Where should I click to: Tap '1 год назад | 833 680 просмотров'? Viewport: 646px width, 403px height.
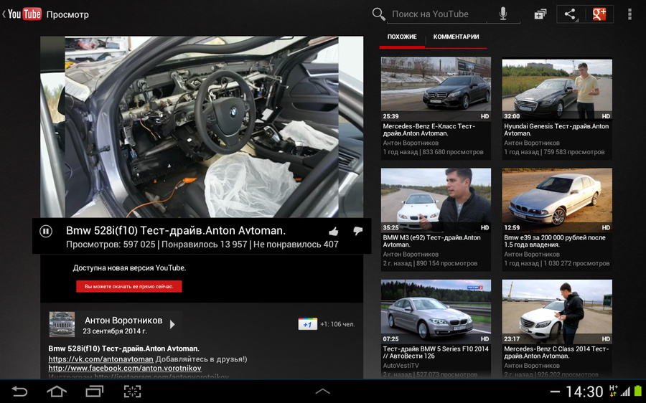[x=433, y=152]
